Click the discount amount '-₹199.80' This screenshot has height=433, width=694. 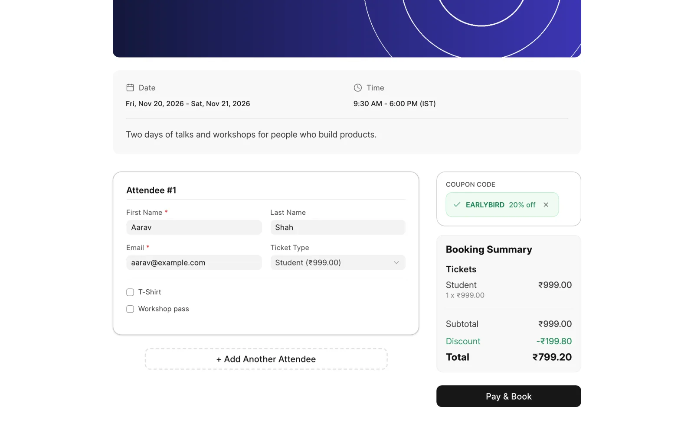[554, 341]
